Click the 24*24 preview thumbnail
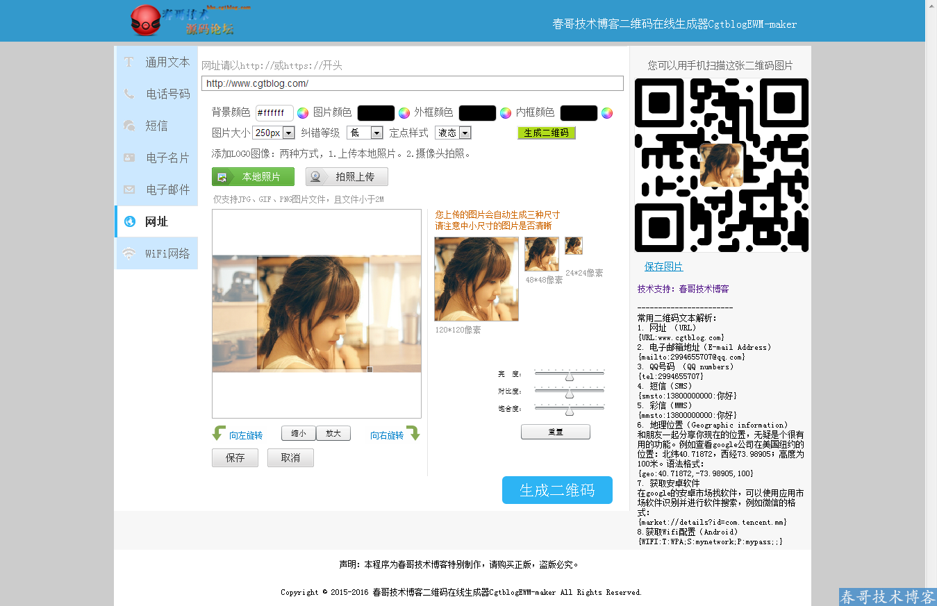The width and height of the screenshot is (937, 606). point(574,246)
